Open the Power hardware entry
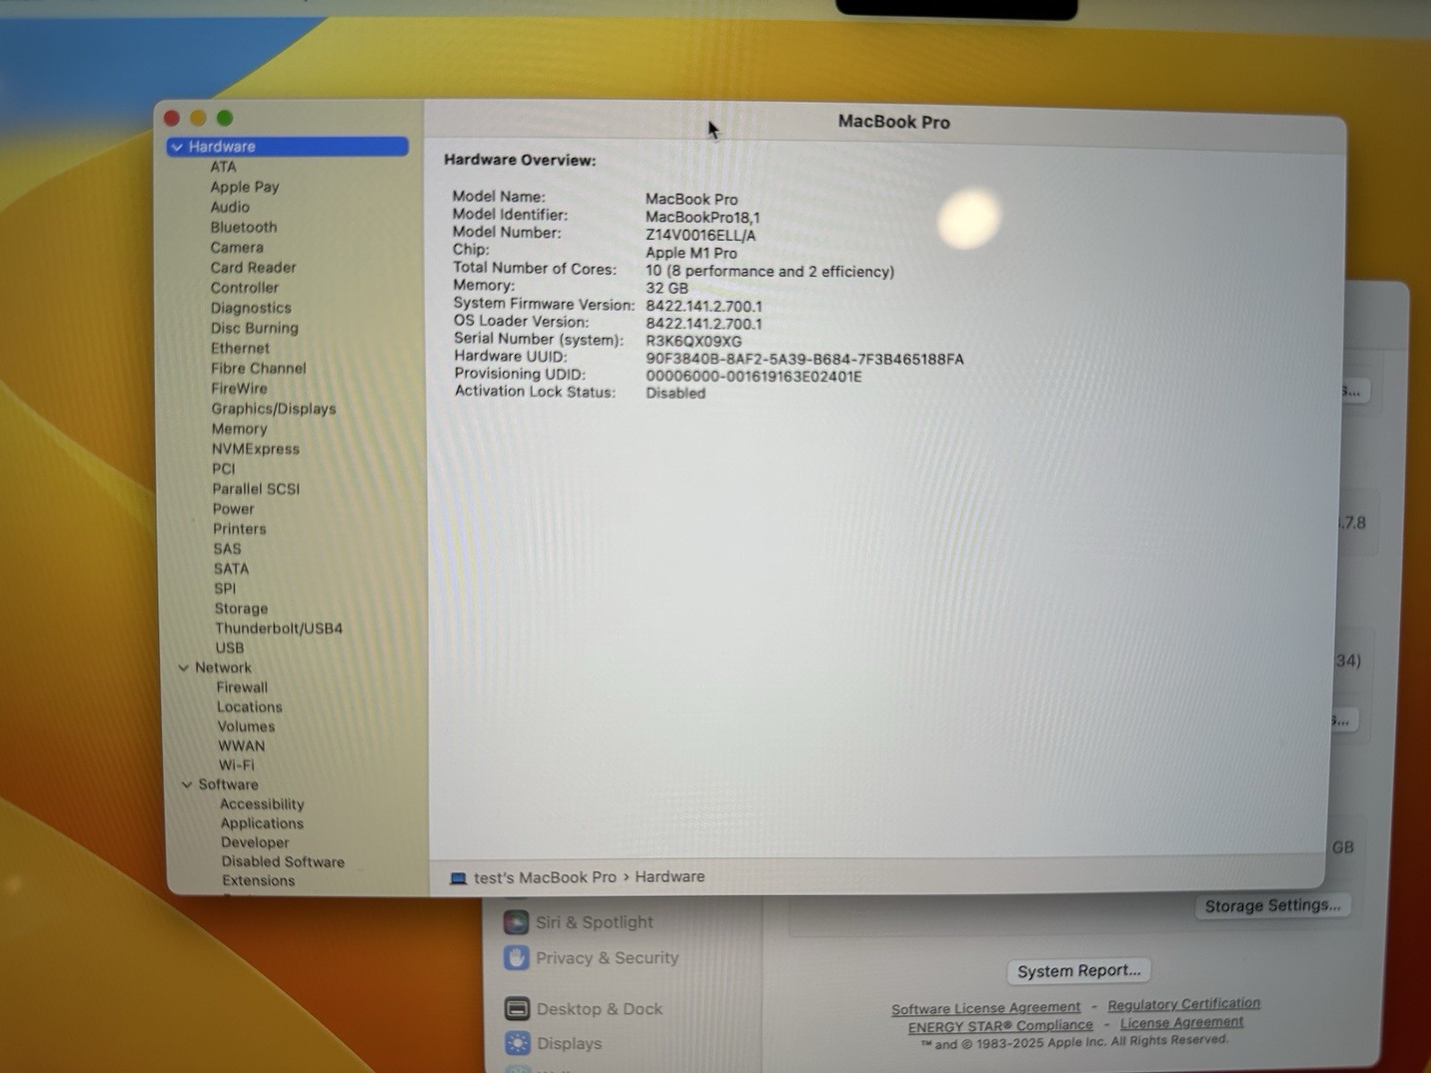The image size is (1431, 1073). tap(233, 509)
